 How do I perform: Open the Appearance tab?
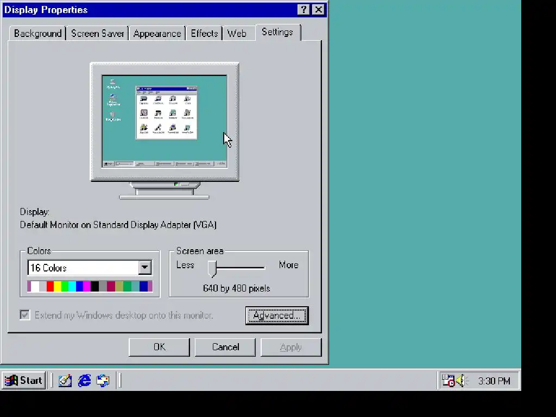tap(157, 33)
